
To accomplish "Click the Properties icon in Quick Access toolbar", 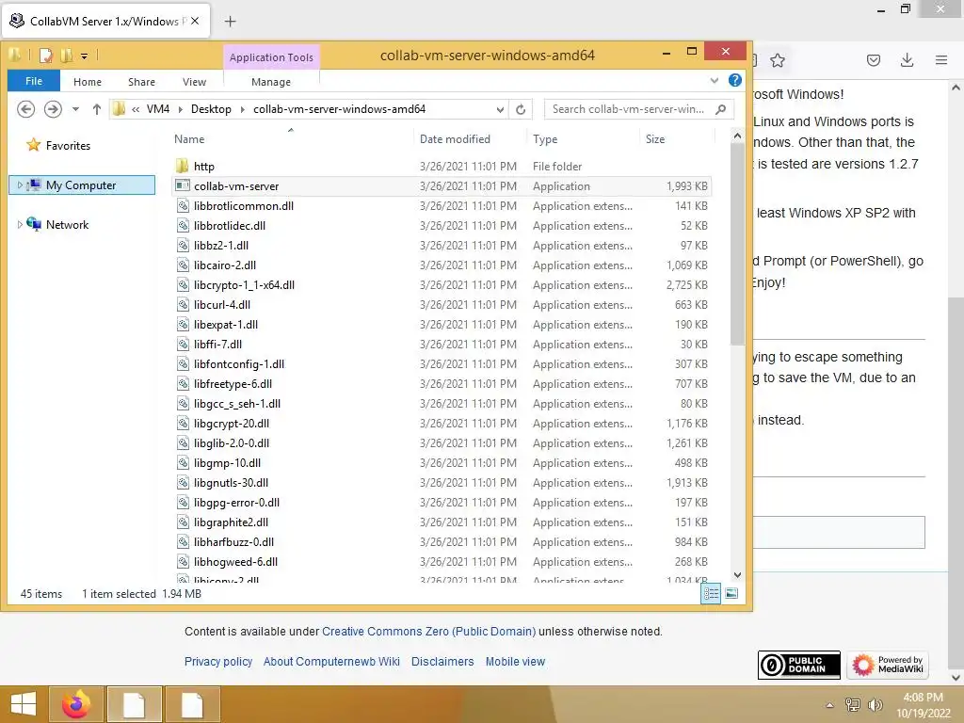I will click(46, 56).
